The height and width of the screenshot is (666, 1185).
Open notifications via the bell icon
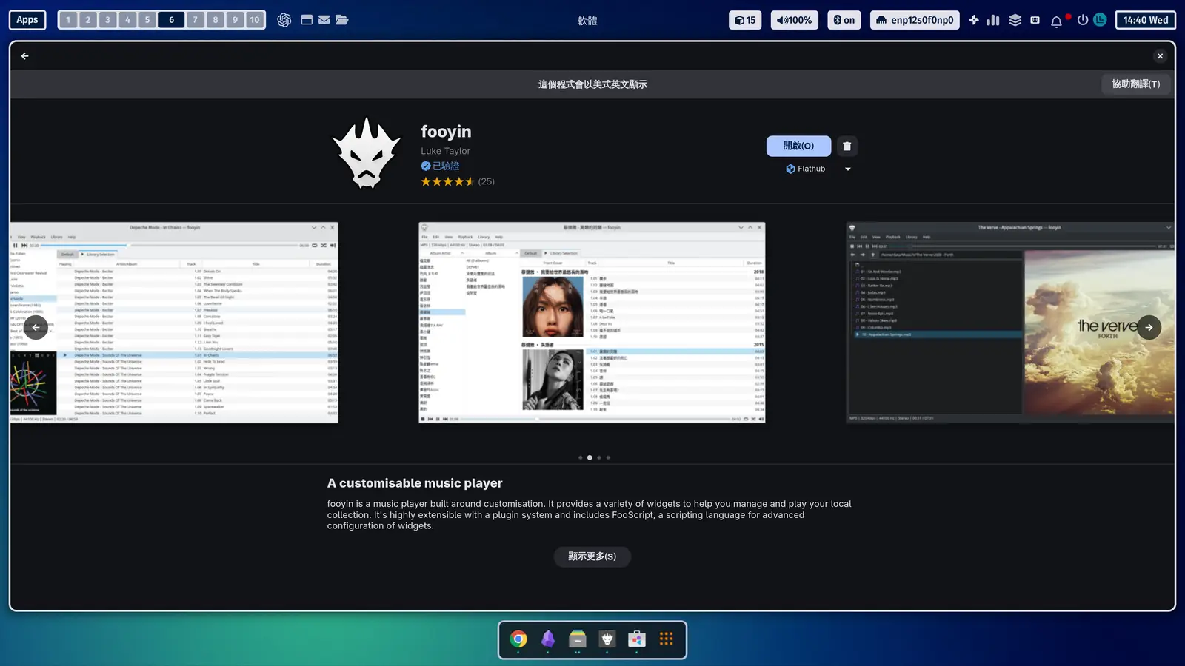pos(1057,21)
